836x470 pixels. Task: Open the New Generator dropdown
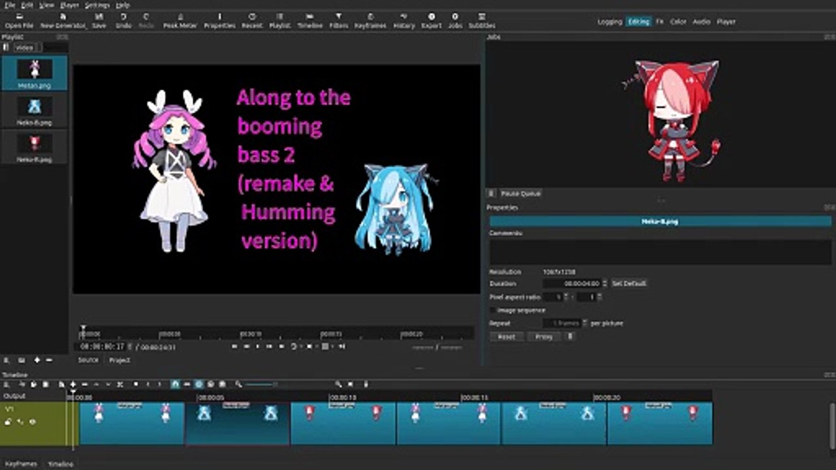[63, 21]
